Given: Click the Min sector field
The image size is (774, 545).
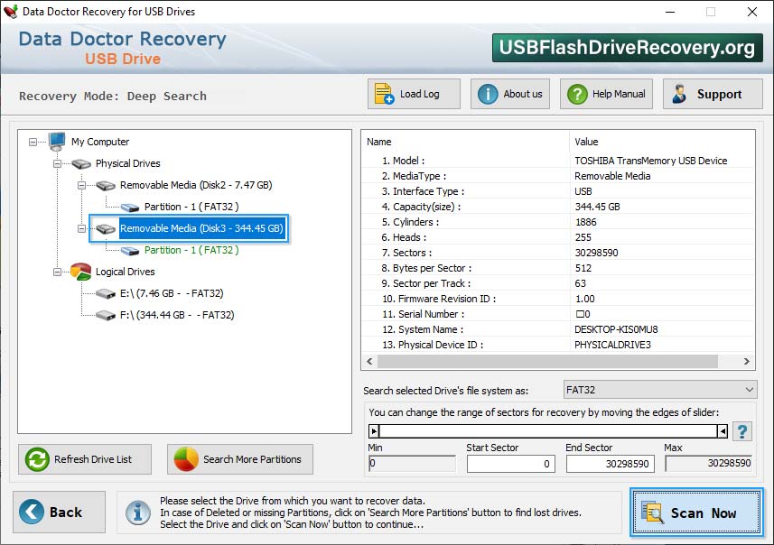Looking at the screenshot, I should coord(412,463).
